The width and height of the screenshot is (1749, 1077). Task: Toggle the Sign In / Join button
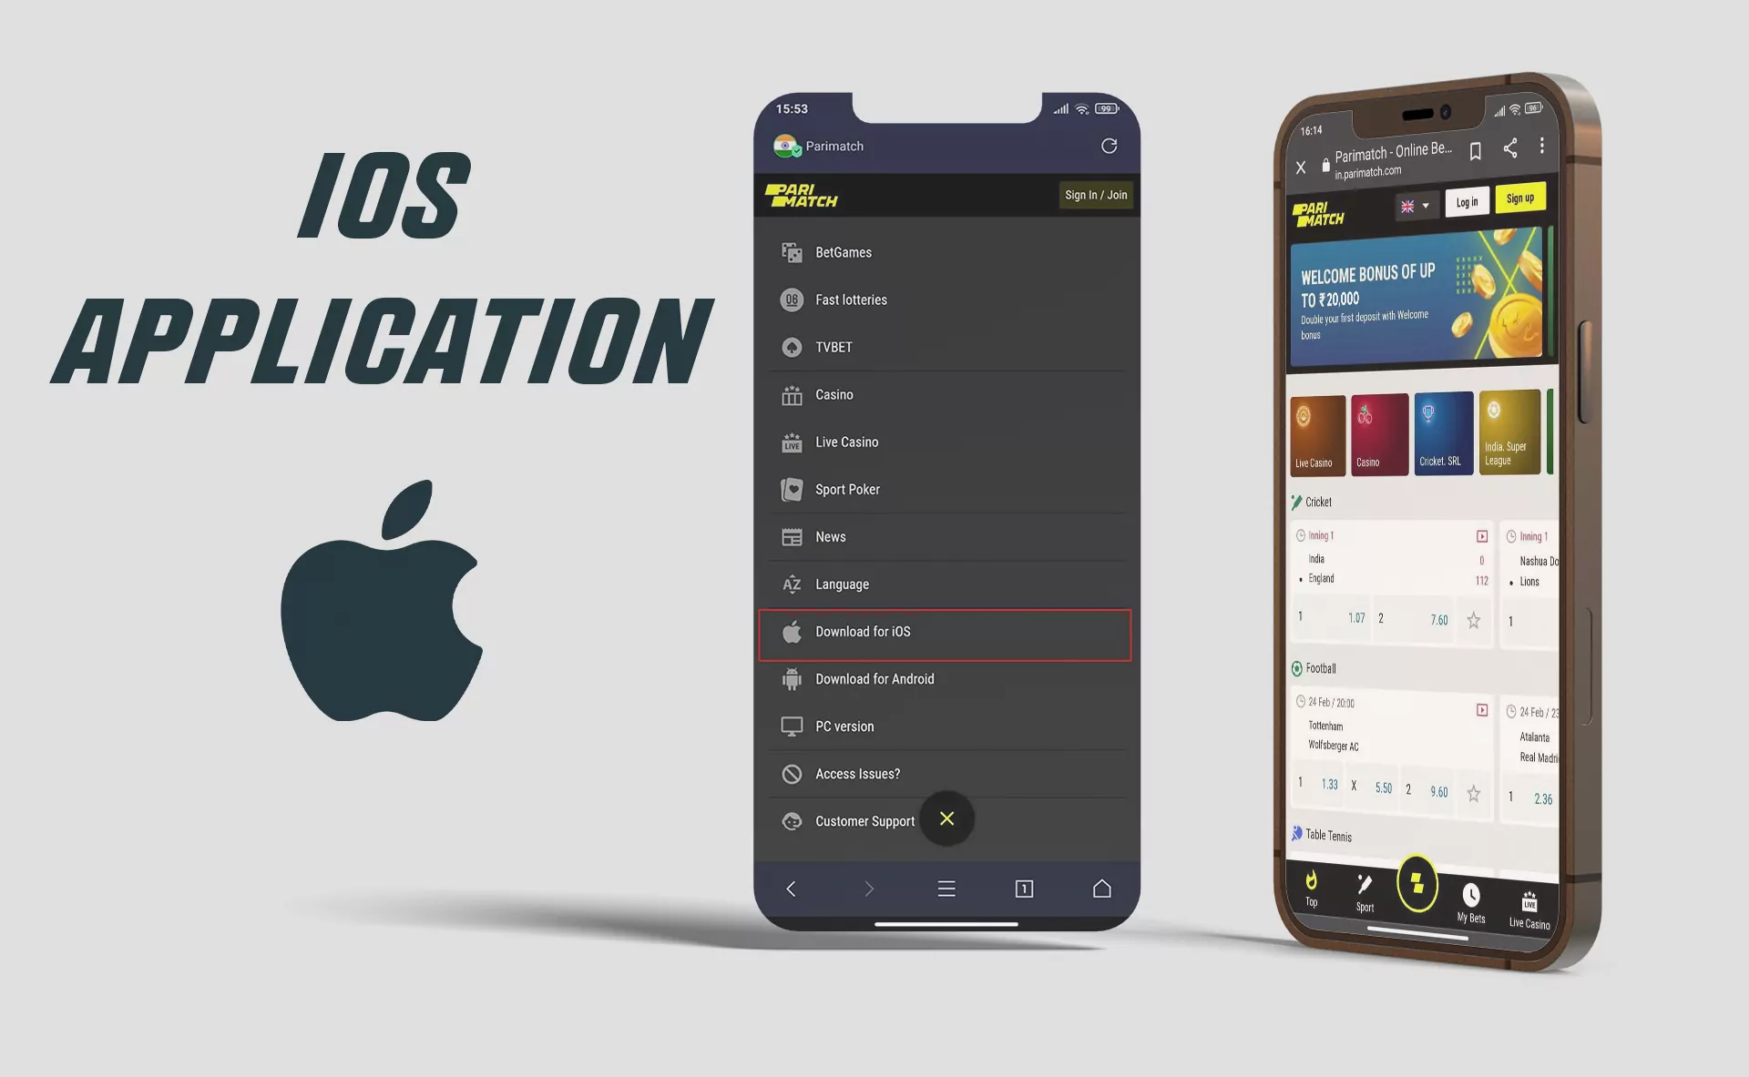1096,195
